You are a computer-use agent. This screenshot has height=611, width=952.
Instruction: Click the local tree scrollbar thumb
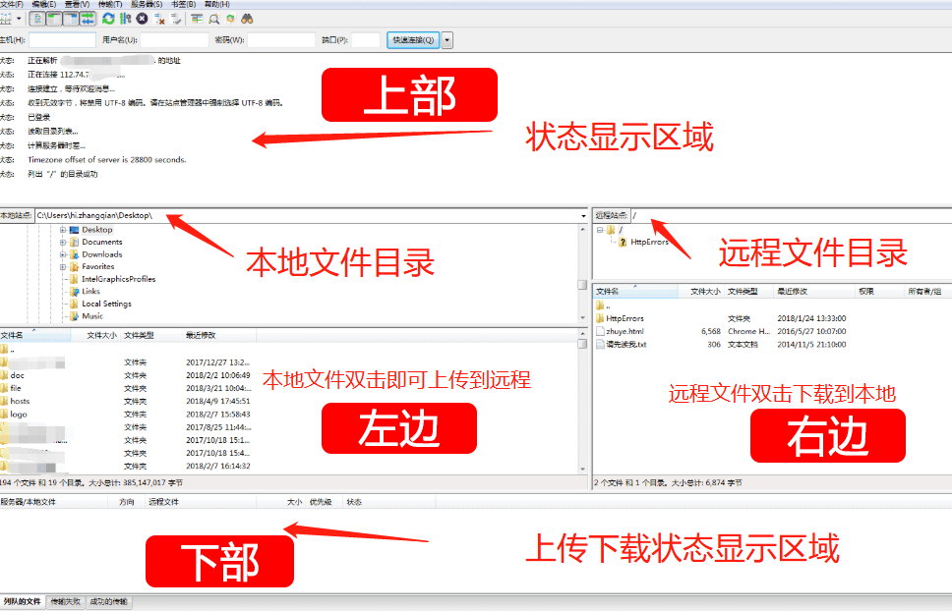[x=583, y=285]
